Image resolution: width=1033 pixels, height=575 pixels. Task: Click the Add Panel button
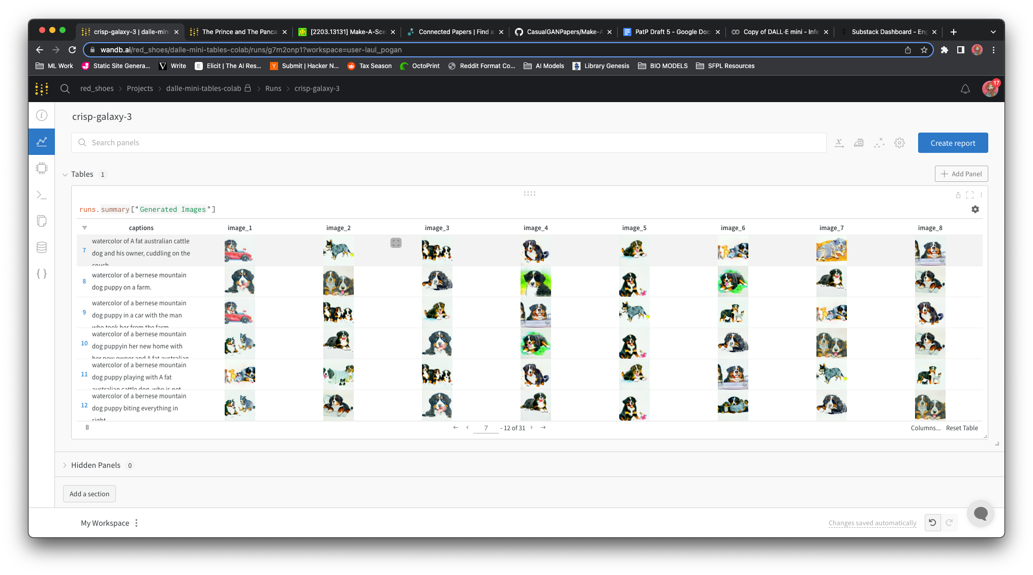click(961, 174)
